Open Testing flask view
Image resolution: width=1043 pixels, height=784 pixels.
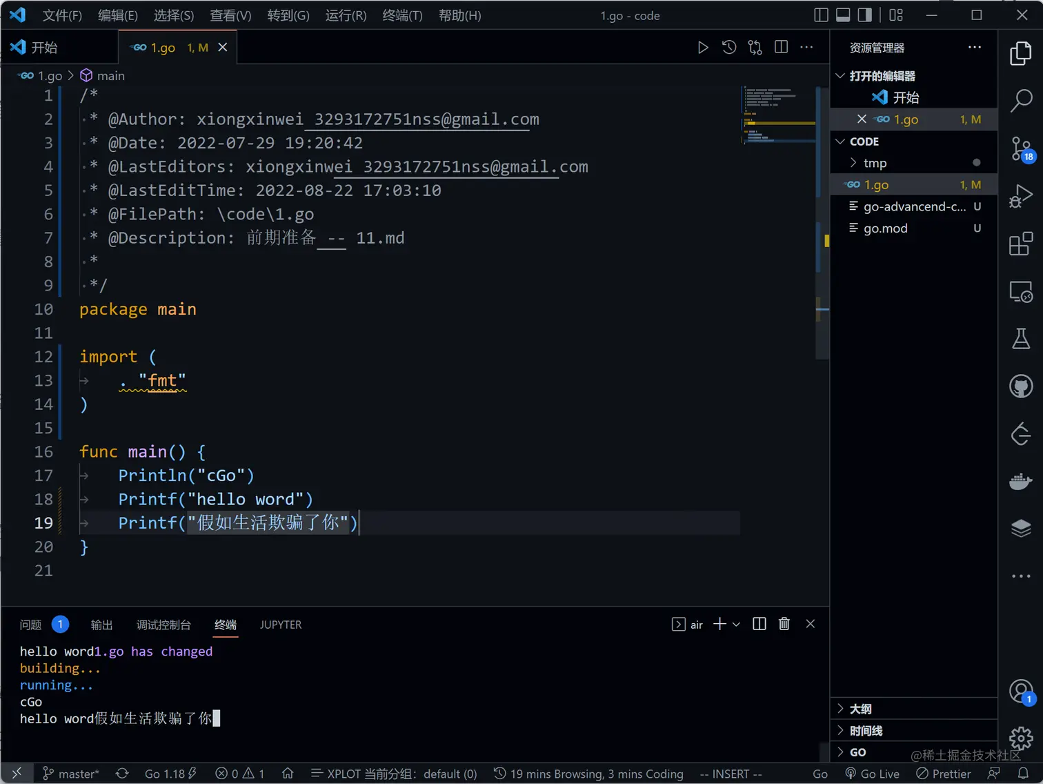tap(1021, 338)
